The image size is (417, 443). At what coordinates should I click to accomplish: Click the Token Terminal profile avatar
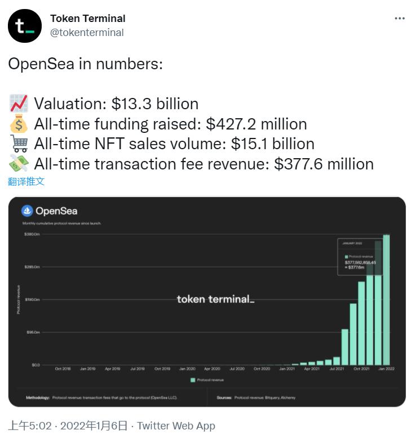25,26
